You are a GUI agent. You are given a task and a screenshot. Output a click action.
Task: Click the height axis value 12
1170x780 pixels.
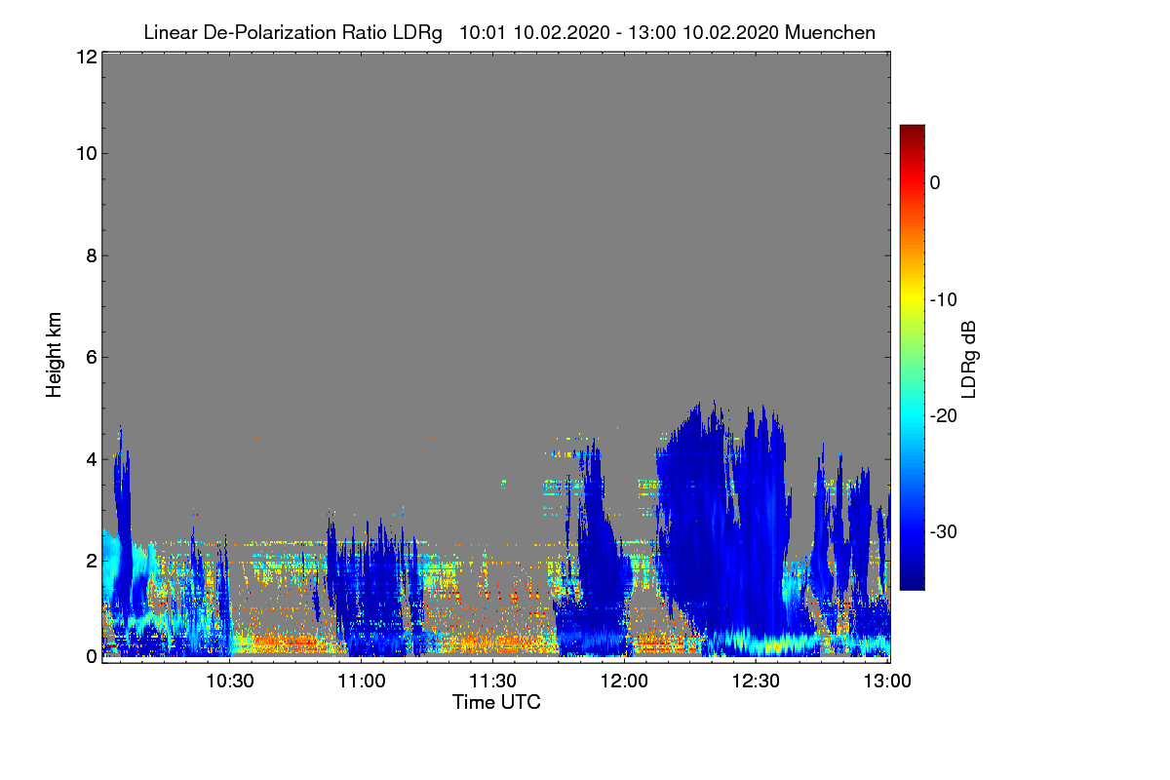pos(85,57)
